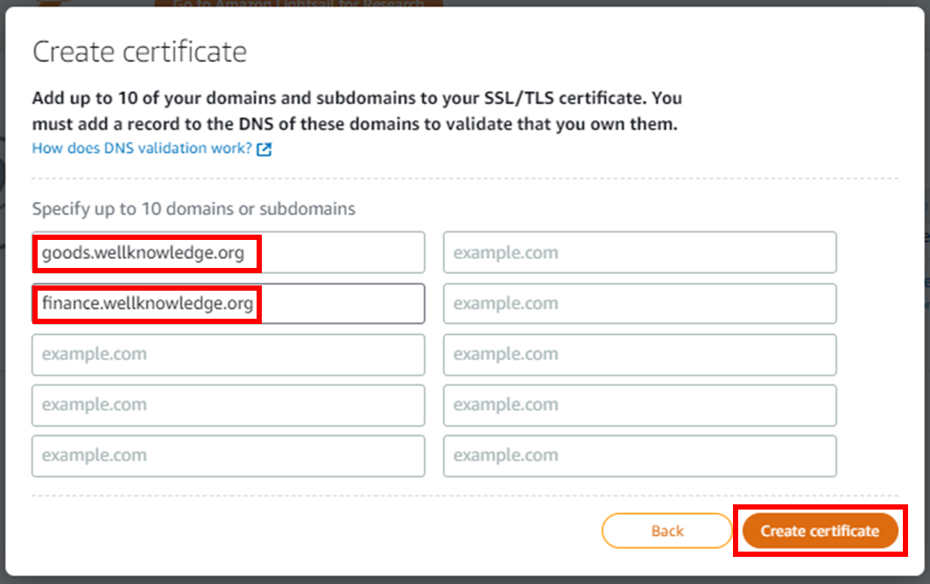The image size is (930, 584).
Task: Click the last-row left example.com field
Action: click(x=229, y=456)
